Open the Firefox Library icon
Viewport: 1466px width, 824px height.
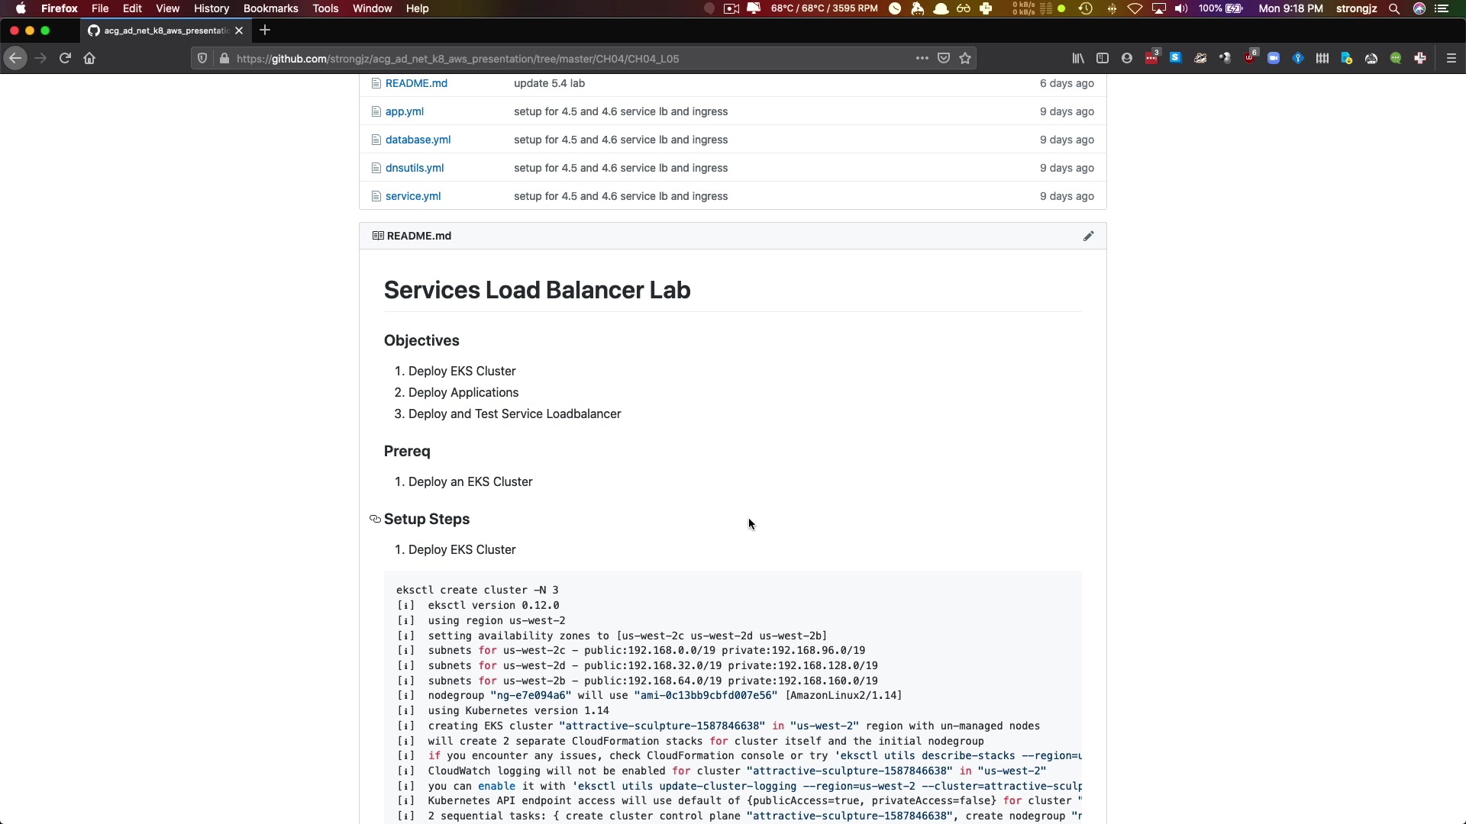(1078, 59)
